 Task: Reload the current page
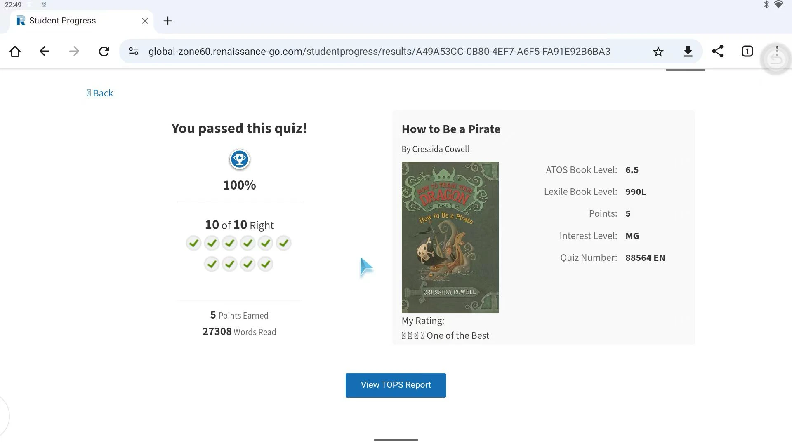104,52
